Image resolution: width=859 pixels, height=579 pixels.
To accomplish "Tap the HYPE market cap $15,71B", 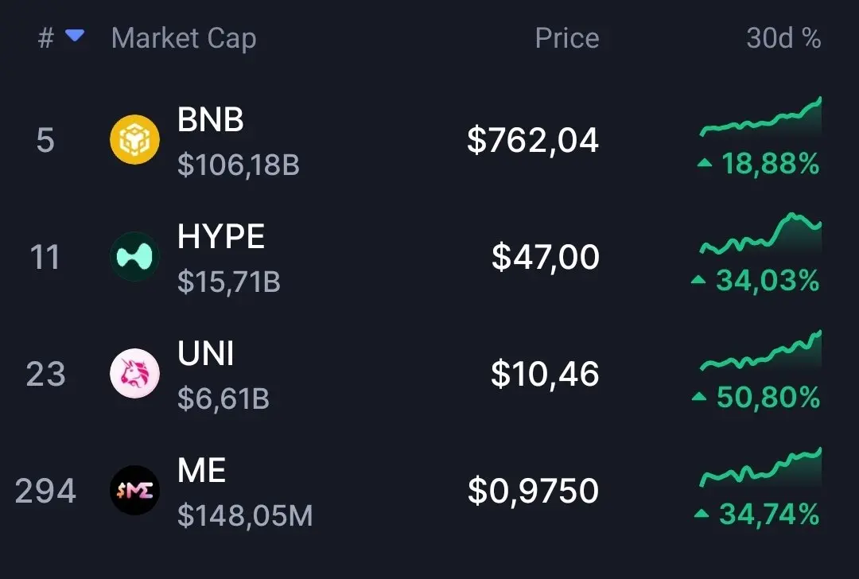I will [229, 282].
